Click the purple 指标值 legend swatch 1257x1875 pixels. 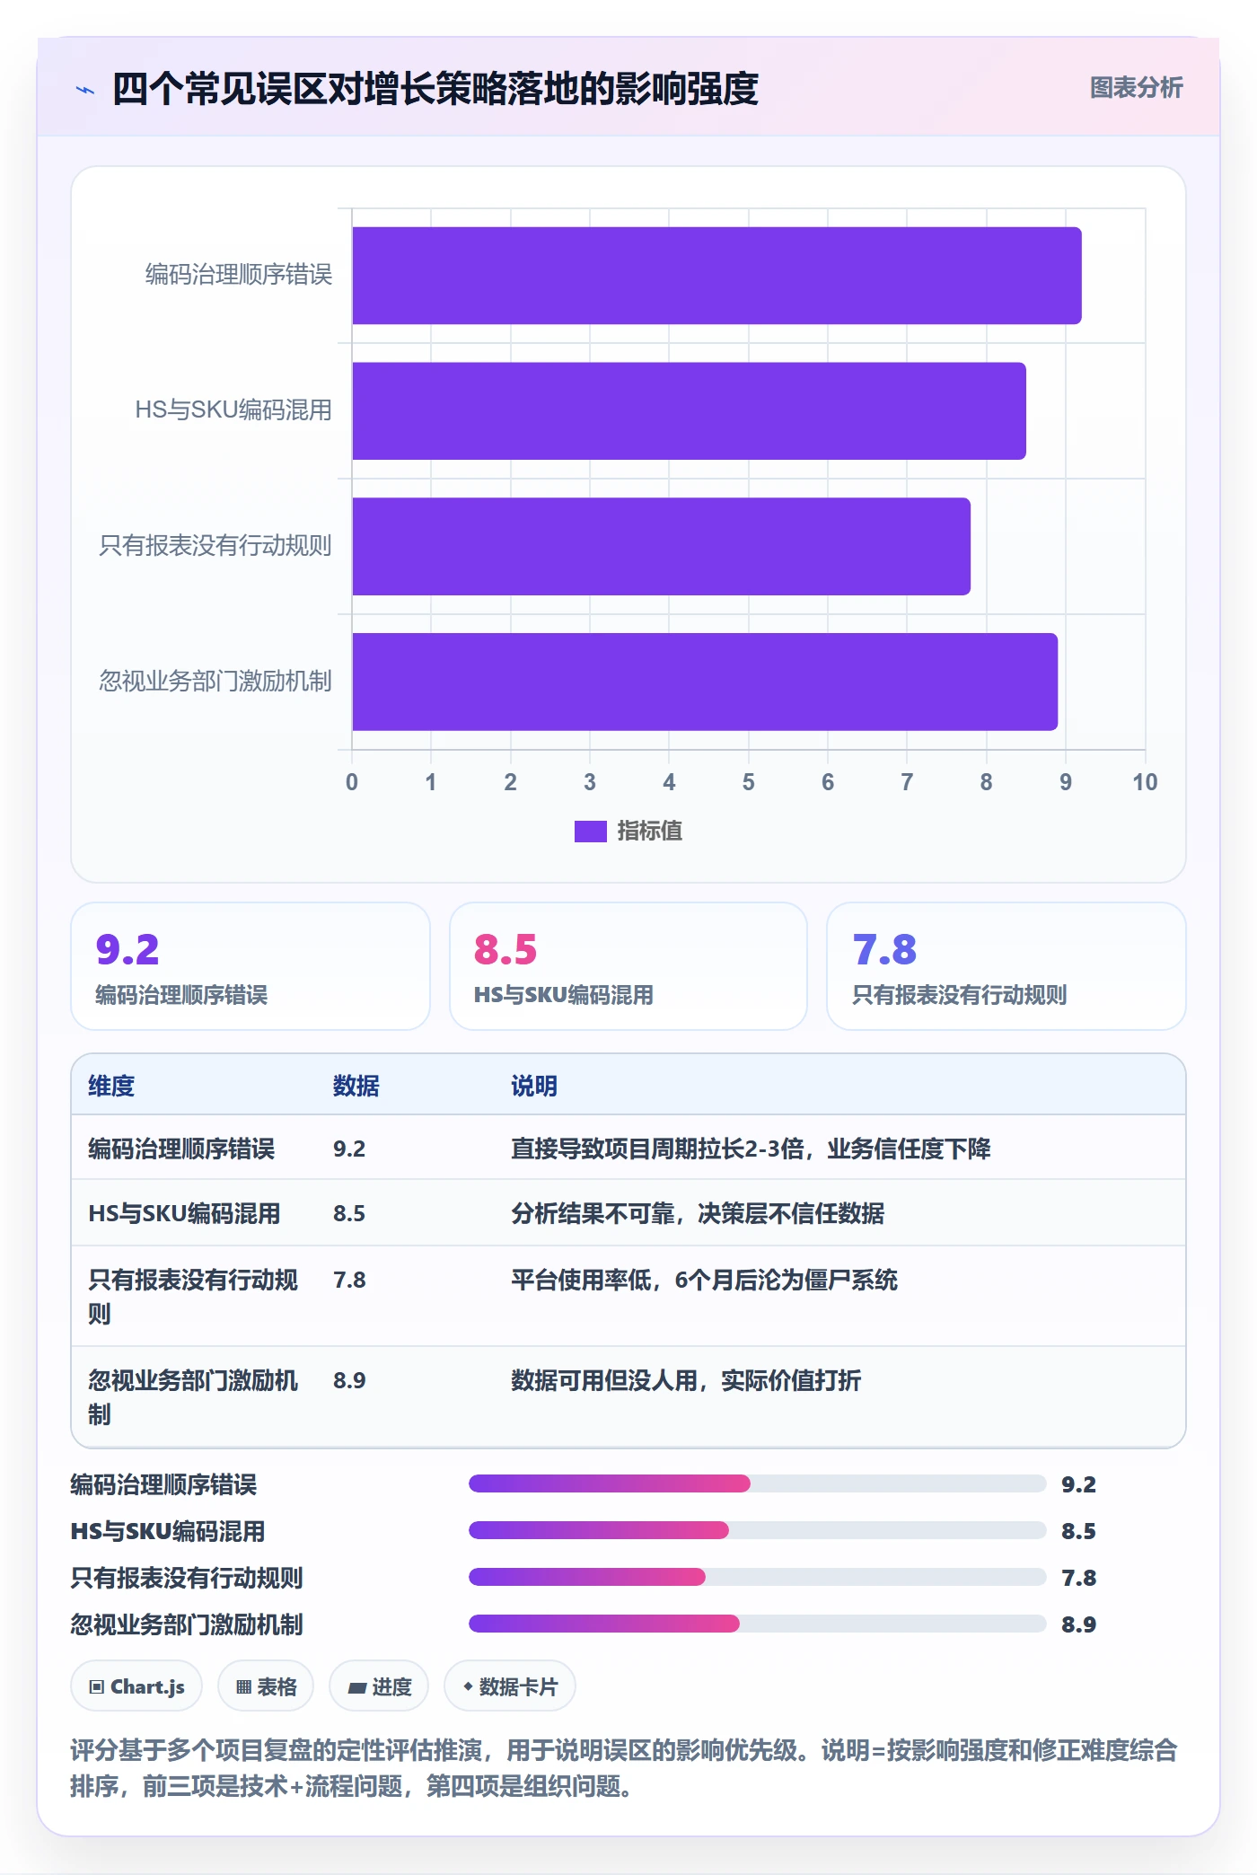pyautogui.click(x=590, y=832)
